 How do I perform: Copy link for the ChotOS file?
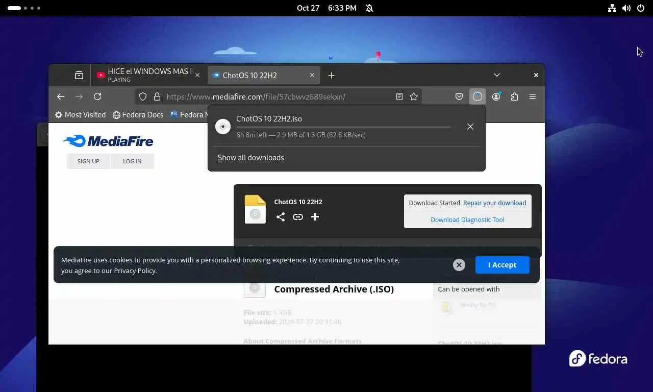(x=298, y=217)
